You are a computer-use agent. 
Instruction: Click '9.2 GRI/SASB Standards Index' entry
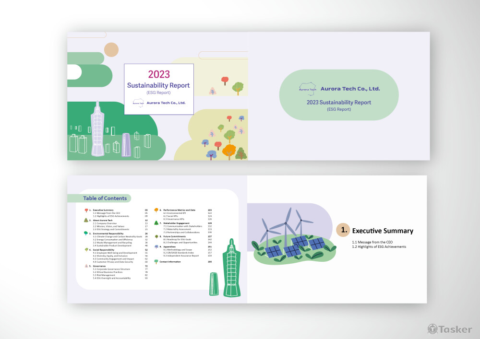pos(179,253)
